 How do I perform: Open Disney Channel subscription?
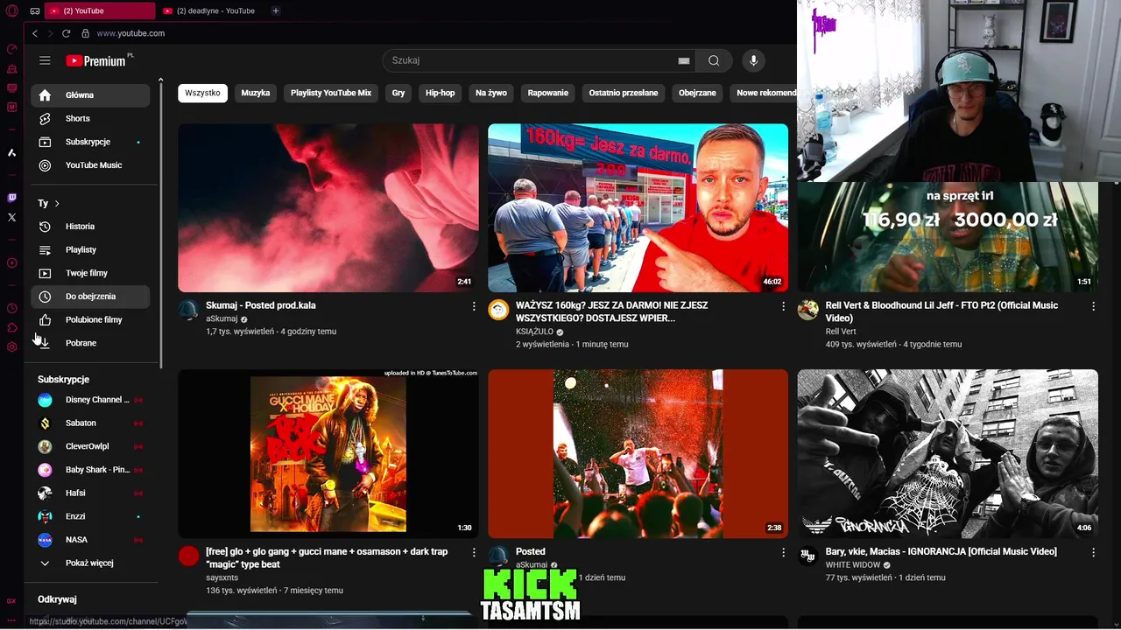point(90,400)
